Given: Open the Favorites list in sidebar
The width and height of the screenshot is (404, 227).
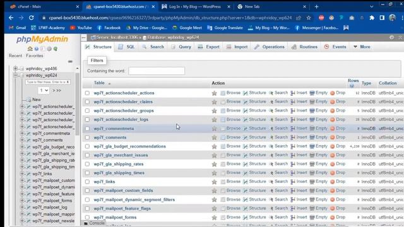Looking at the screenshot, I should pyautogui.click(x=35, y=55).
